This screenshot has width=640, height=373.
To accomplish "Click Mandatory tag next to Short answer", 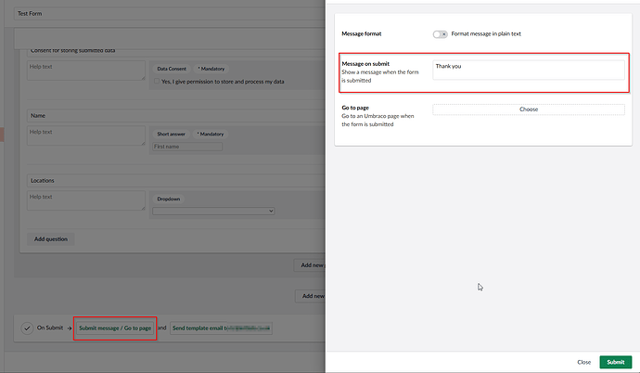I will [211, 135].
